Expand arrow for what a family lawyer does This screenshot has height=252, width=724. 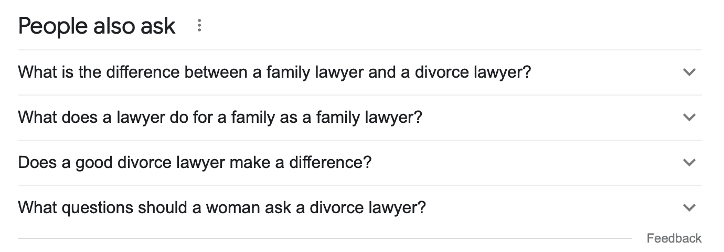(x=689, y=118)
